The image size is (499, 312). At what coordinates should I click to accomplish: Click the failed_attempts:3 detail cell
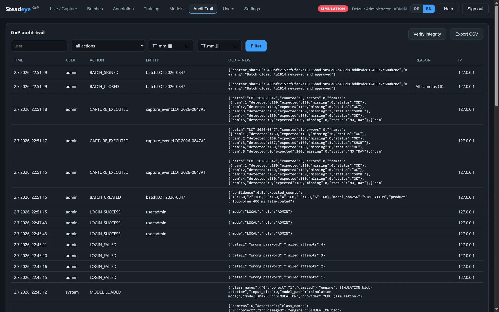277,255
